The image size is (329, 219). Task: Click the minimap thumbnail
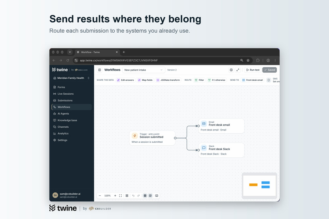(259, 186)
